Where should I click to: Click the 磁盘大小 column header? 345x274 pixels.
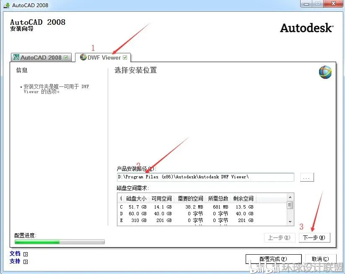click(136, 198)
